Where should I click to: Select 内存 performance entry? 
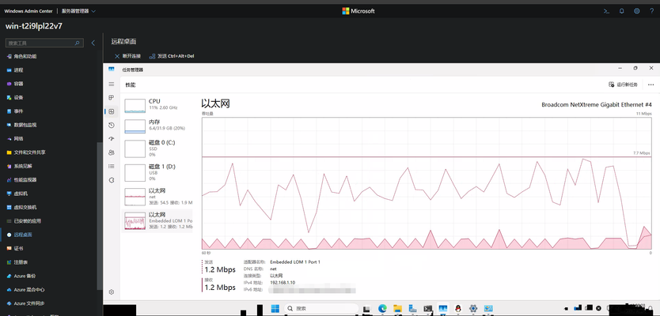pyautogui.click(x=157, y=126)
